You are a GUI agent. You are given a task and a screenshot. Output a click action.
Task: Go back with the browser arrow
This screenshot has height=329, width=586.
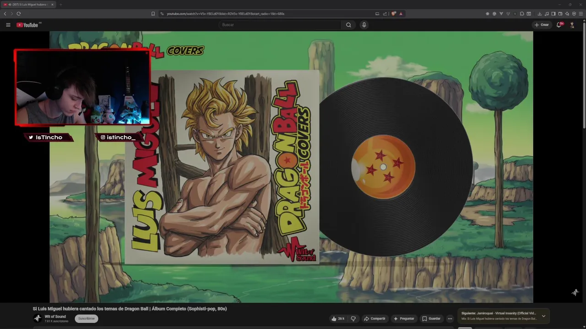5,14
